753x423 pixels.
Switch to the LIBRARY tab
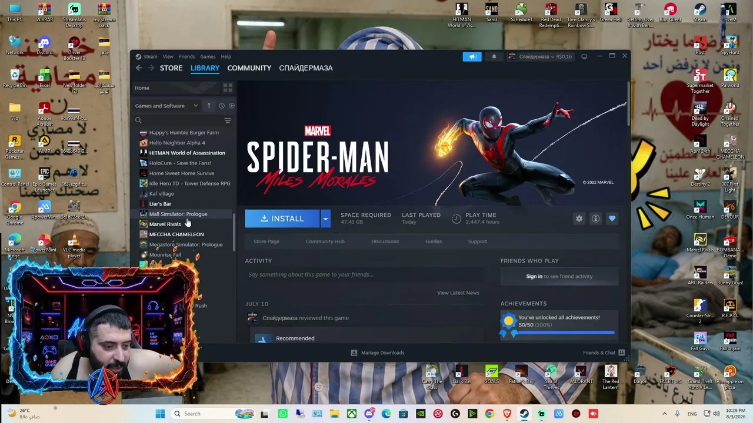(x=205, y=68)
